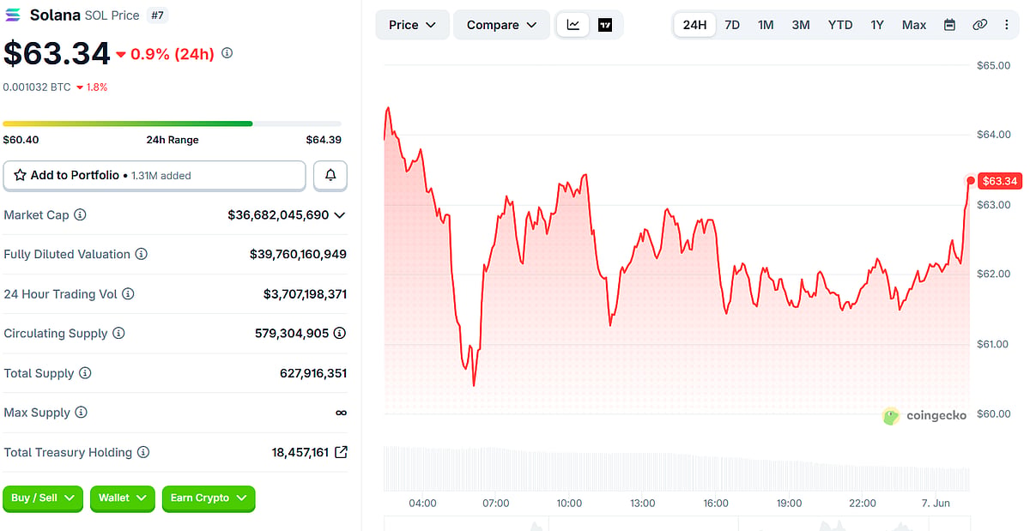The width and height of the screenshot is (1030, 531).
Task: Click the $65.00 price axis label
Action: pos(993,65)
